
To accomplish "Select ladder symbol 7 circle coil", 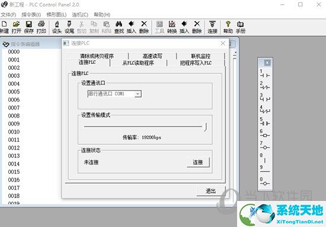I will (x=265, y=146).
